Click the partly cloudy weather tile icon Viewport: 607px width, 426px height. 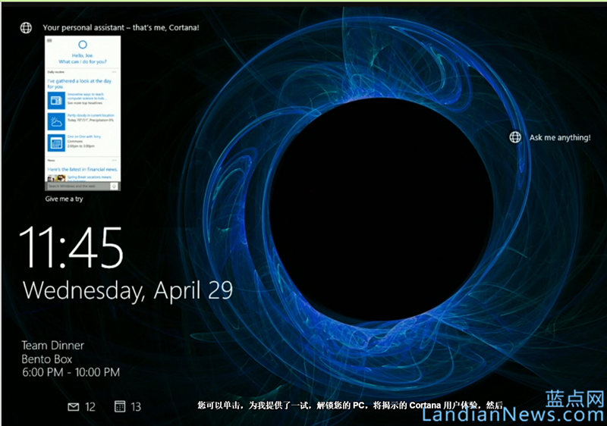pos(56,122)
